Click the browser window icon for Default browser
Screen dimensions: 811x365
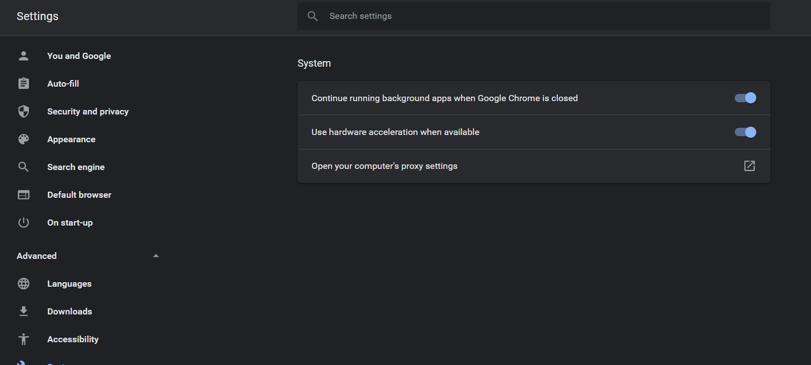(23, 195)
